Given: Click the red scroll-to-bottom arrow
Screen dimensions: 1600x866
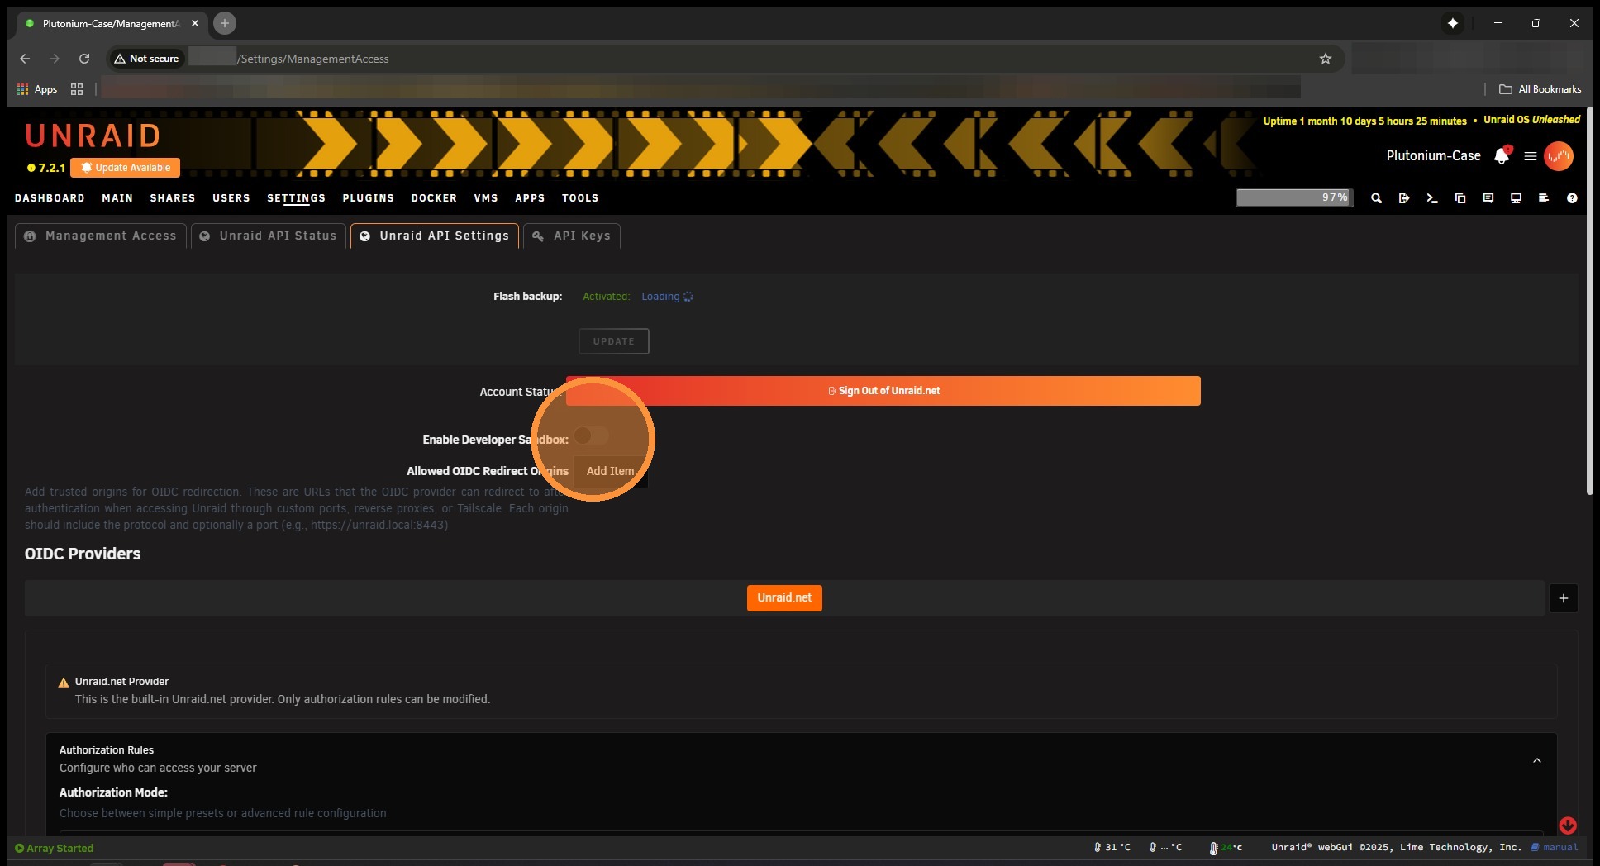Looking at the screenshot, I should pos(1568,826).
